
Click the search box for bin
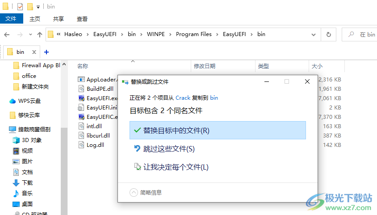360,35
